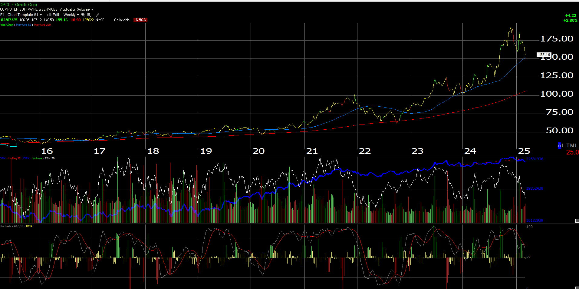Image resolution: width=579 pixels, height=289 pixels.
Task: Click the 21 year marker on time axis
Action: coord(312,151)
